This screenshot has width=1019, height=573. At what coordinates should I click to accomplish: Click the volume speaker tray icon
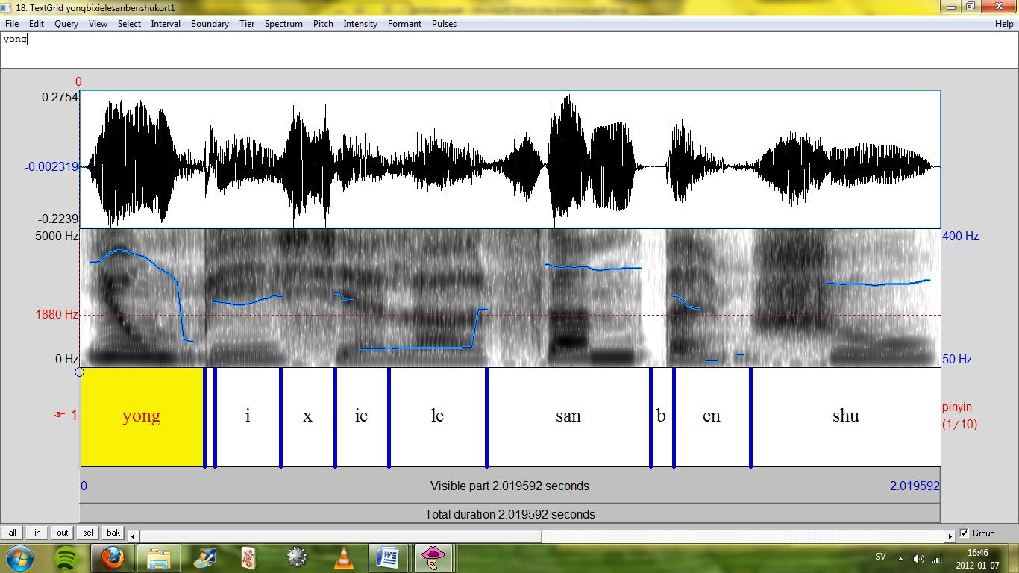click(919, 558)
